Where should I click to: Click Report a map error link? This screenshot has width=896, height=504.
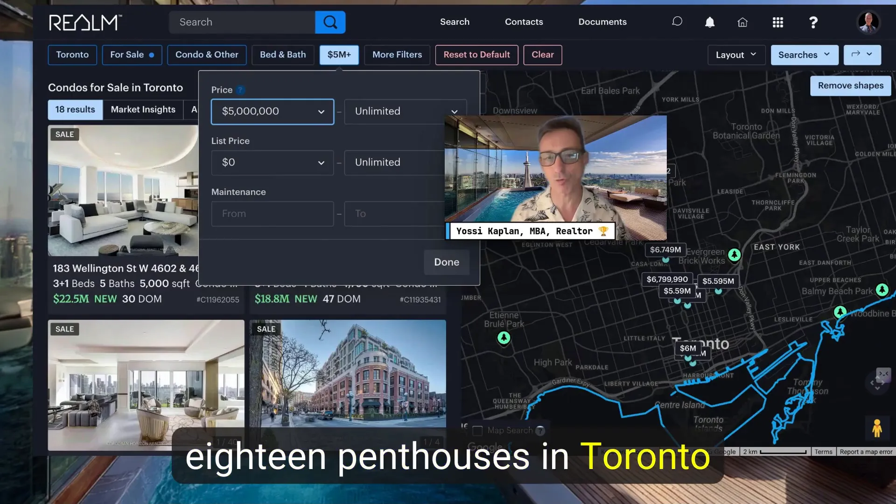(x=866, y=452)
